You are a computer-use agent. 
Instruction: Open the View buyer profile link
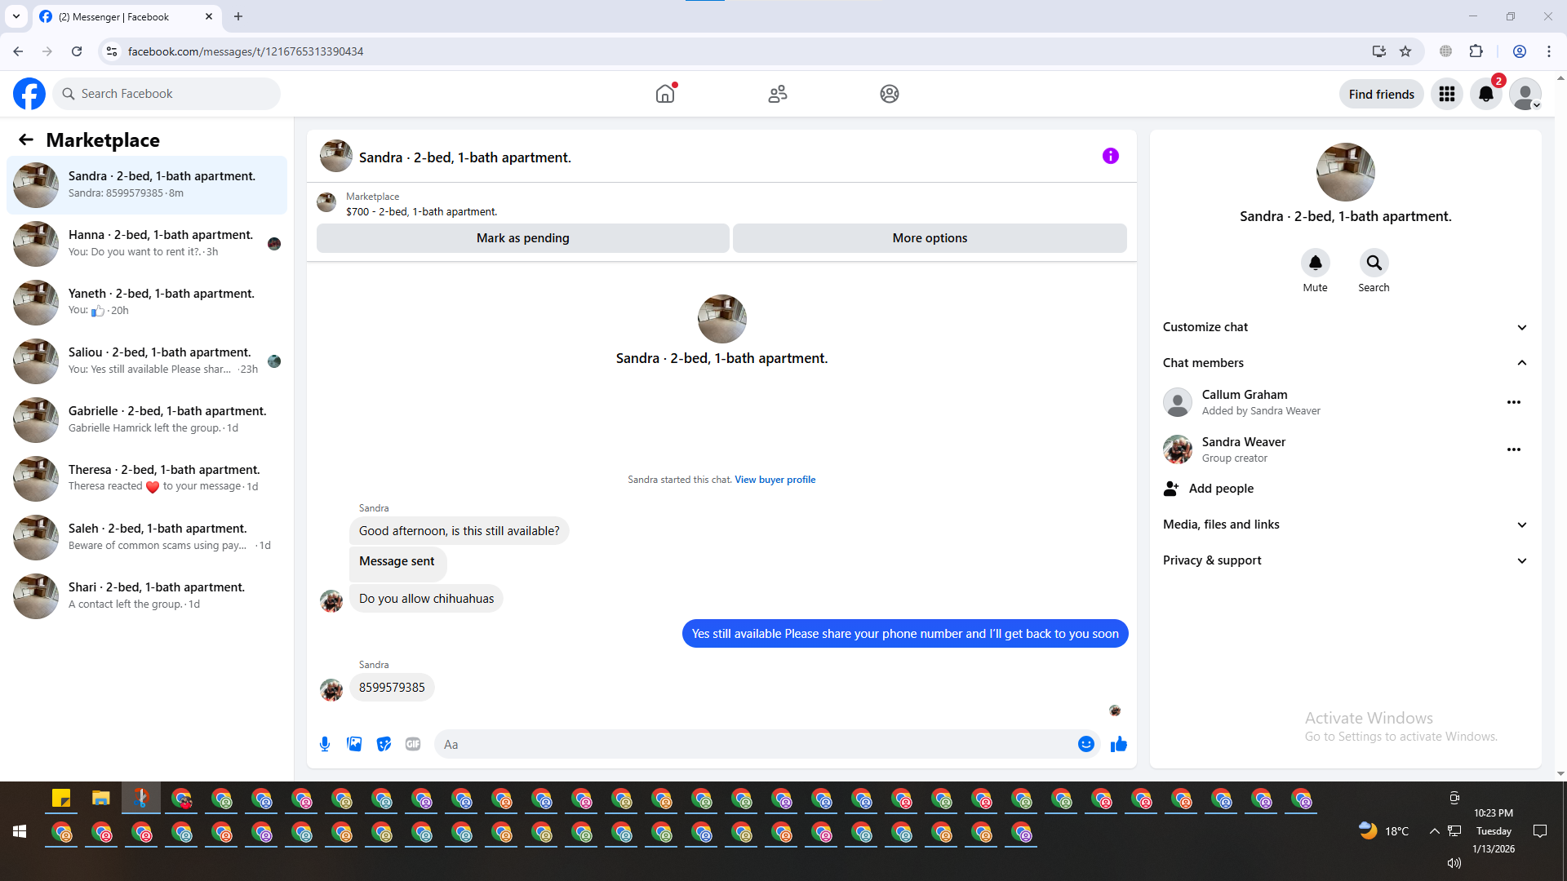coord(775,480)
